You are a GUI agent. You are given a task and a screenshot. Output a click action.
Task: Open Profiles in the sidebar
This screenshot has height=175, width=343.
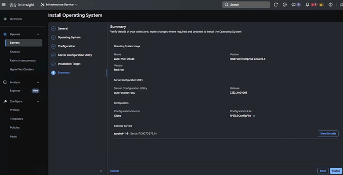[x=15, y=110]
